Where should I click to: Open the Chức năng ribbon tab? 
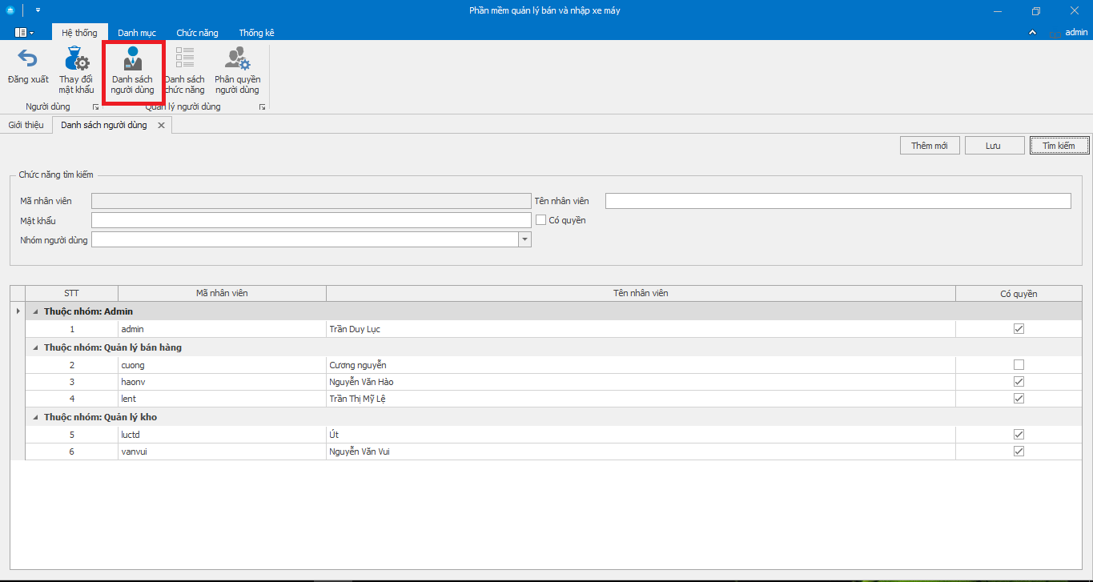(x=197, y=33)
